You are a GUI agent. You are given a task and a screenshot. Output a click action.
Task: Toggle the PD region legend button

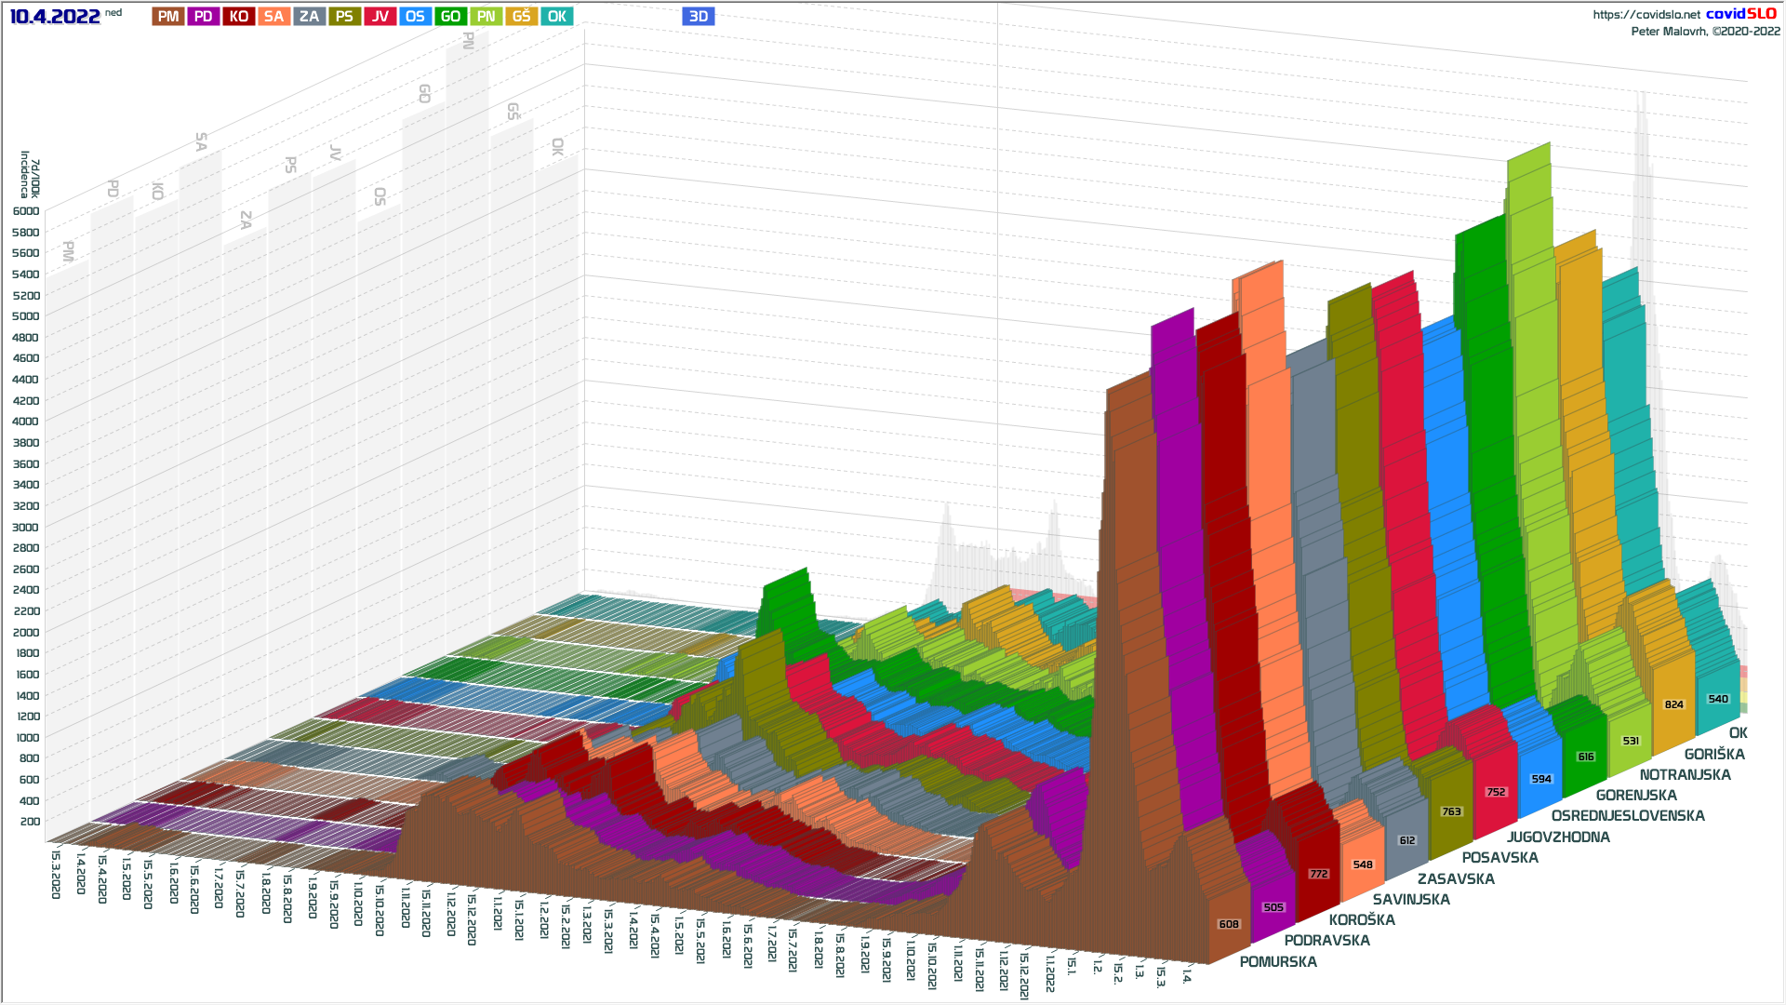pos(204,17)
